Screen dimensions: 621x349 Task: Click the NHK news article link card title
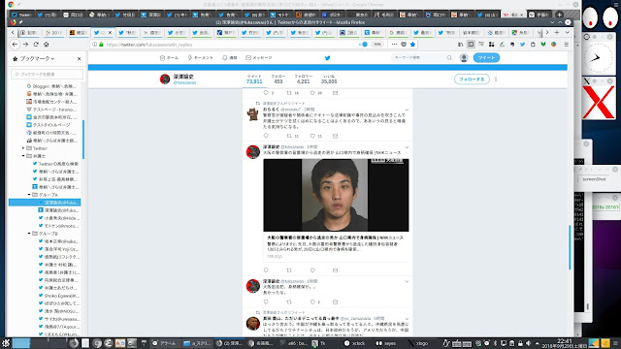click(335, 238)
